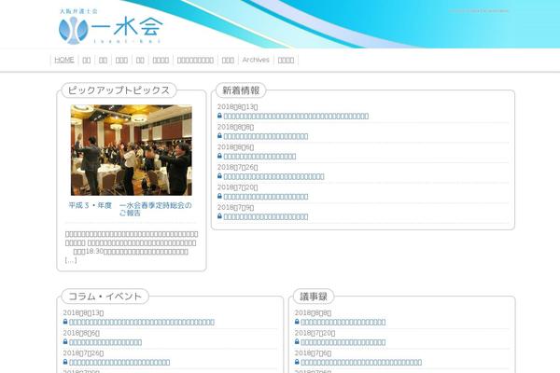560x373 pixels.
Task: Click the lock icon under 2018/7/6 in 議事録
Action: click(x=297, y=362)
